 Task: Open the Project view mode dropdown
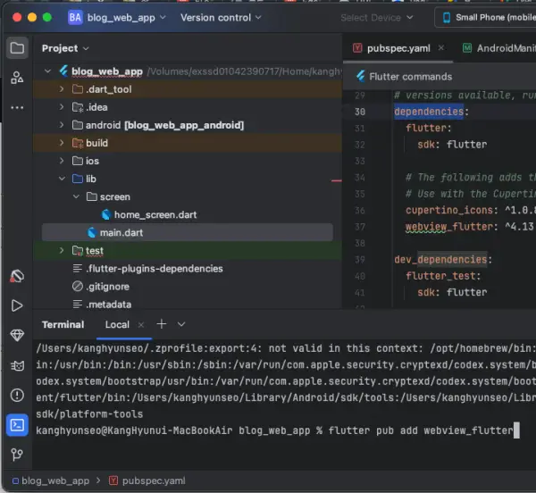point(65,48)
